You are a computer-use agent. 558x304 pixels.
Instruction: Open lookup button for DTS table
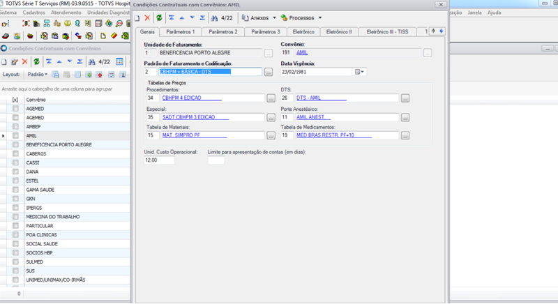[405, 98]
